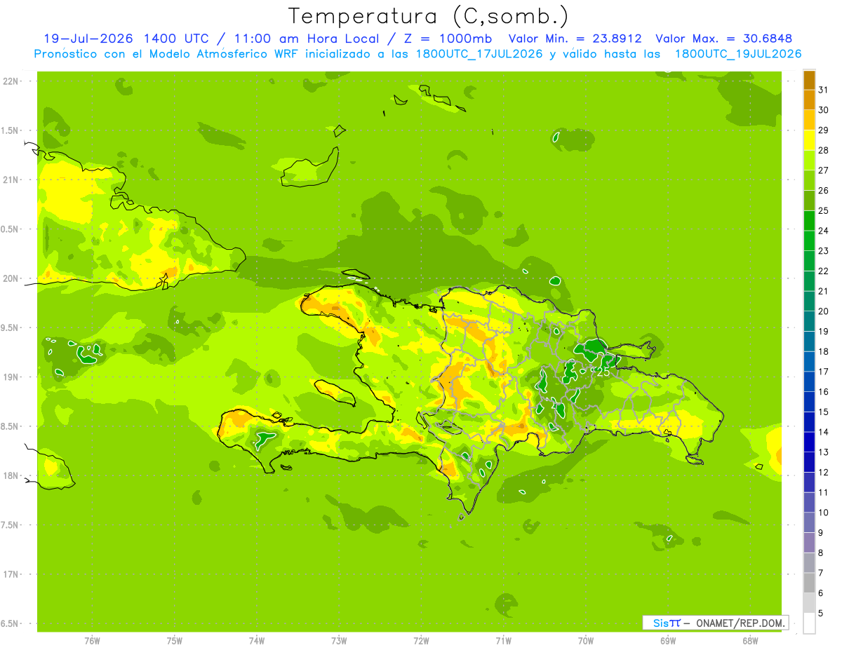The width and height of the screenshot is (842, 650).
Task: Click the 'Z = 1000mb' level text
Action: (448, 39)
